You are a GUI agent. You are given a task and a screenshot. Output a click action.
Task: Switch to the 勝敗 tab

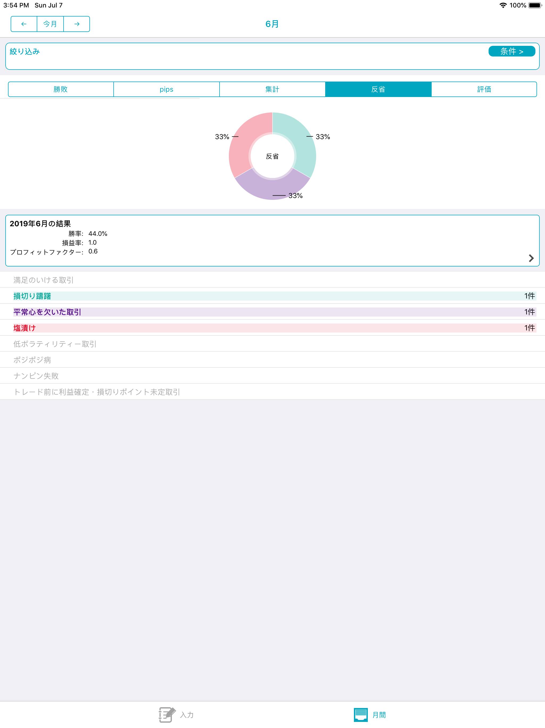click(x=60, y=89)
